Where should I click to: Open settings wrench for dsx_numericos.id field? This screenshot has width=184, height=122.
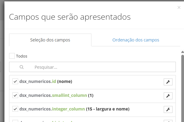click(x=168, y=82)
